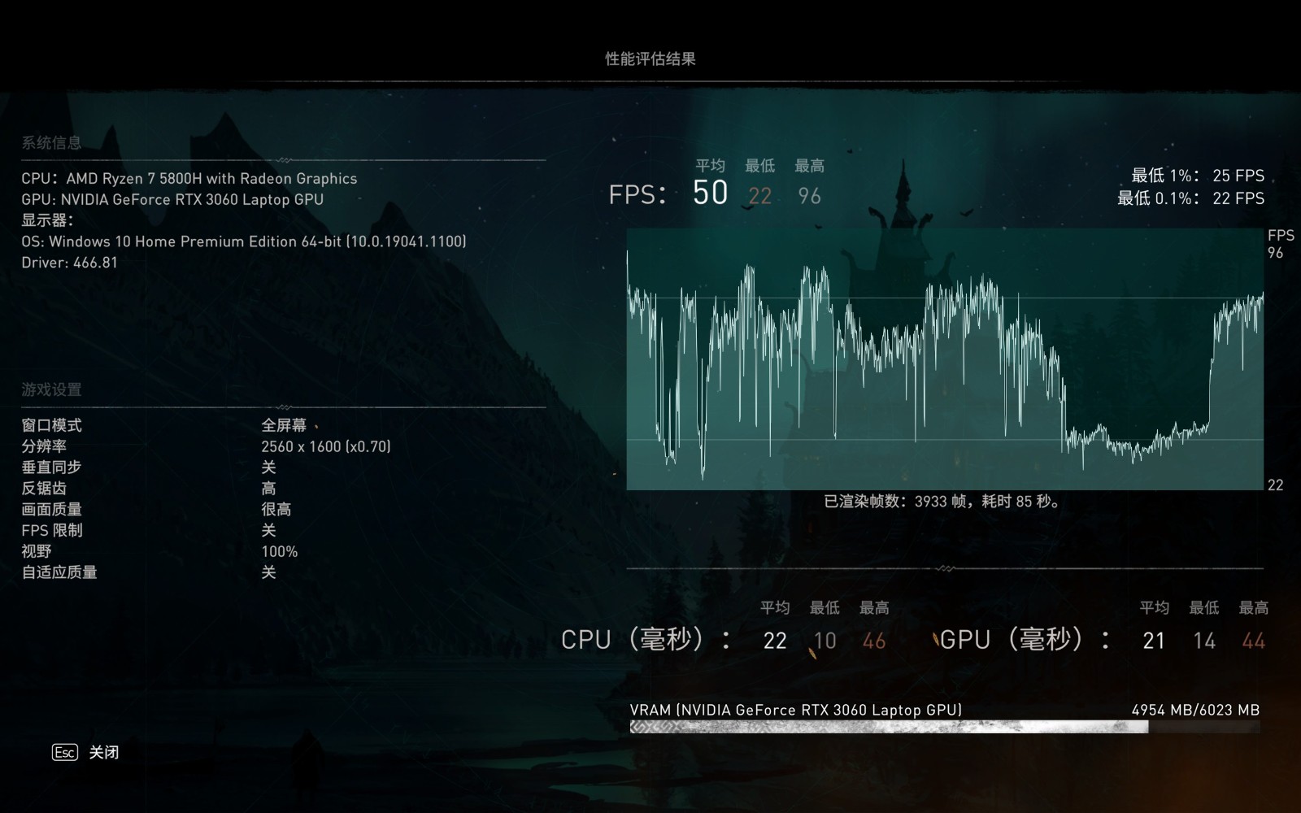Click the maximum FPS value 96
The width and height of the screenshot is (1301, 813).
pos(809,196)
